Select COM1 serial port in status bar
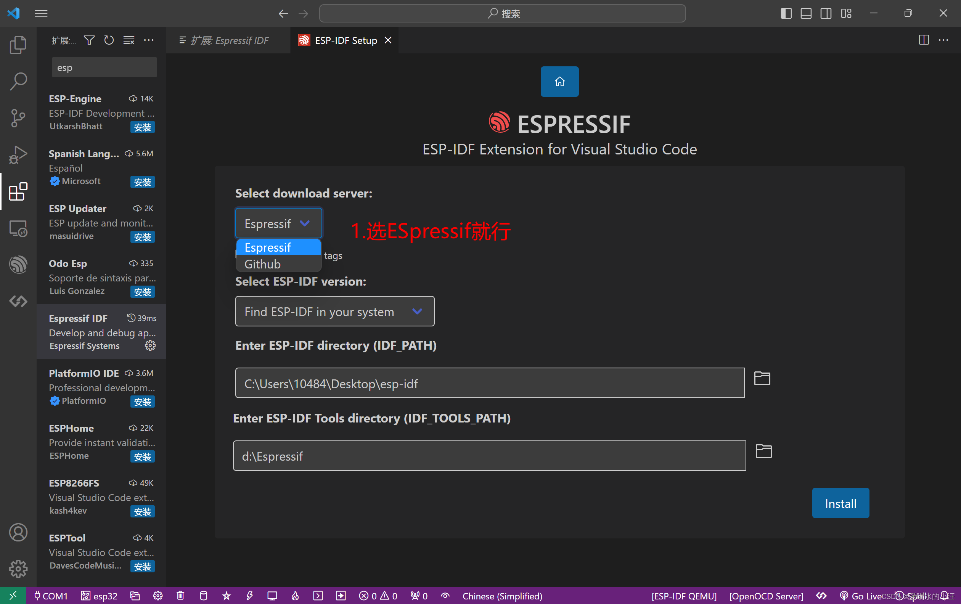This screenshot has height=604, width=961. [51, 596]
